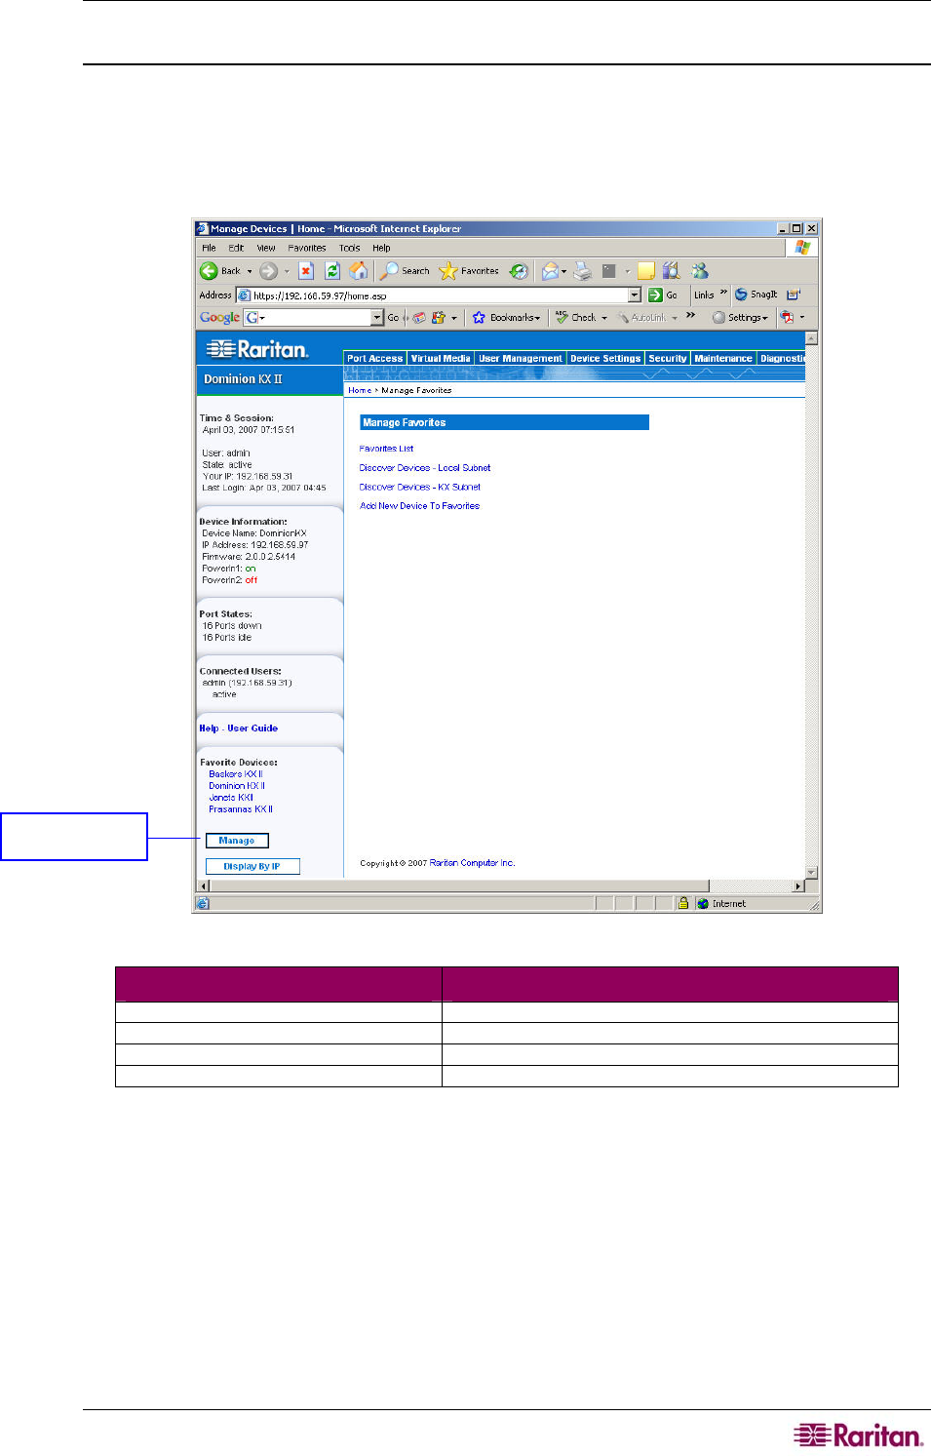Open favorite device Dominion KX II
The image size is (931, 1456).
pyautogui.click(x=237, y=786)
